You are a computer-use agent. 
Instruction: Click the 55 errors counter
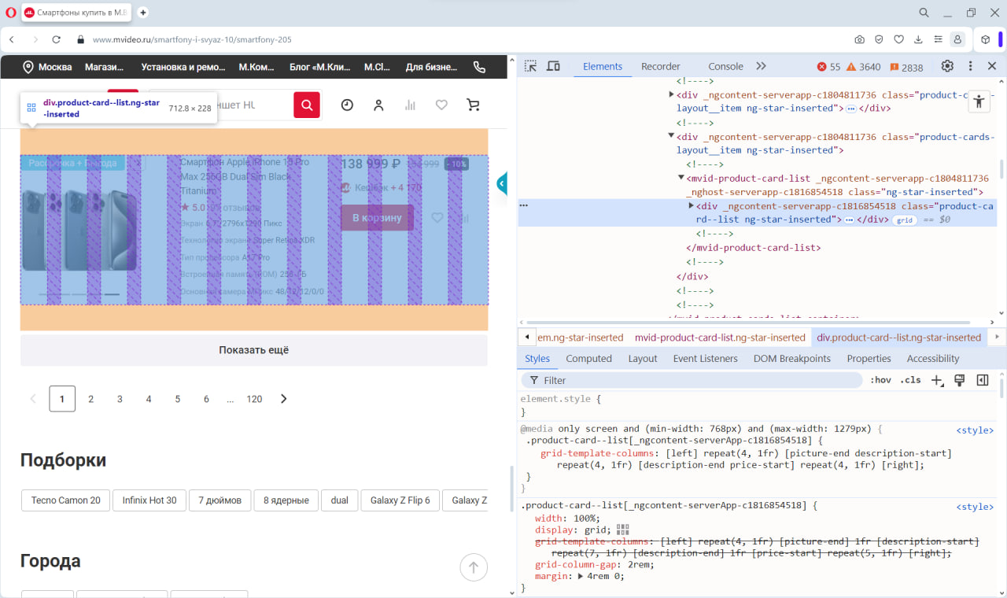[x=829, y=67]
